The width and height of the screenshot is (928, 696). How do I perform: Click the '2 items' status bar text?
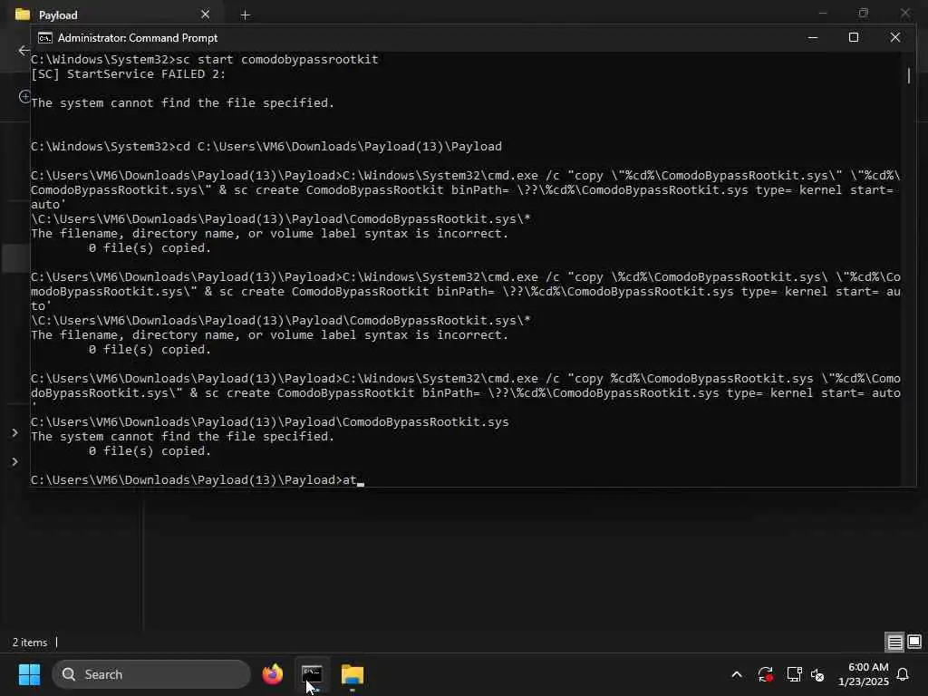30,643
